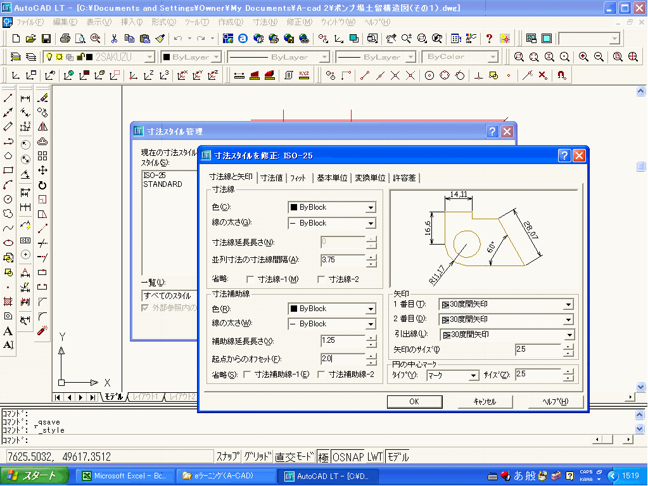Image resolution: width=648 pixels, height=486 pixels.
Task: Switch to the フィット tab
Action: pyautogui.click(x=298, y=178)
